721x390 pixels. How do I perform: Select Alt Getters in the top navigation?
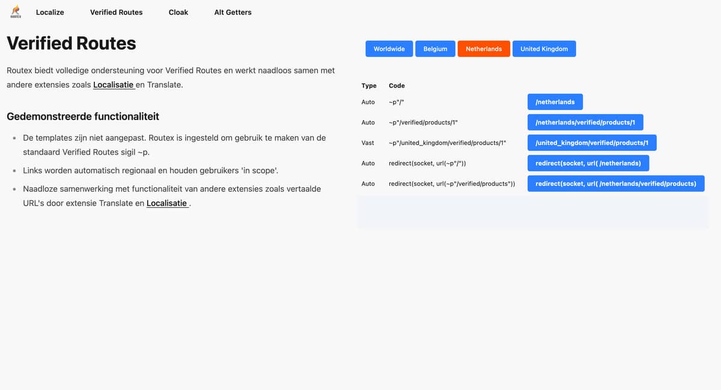[x=233, y=12]
